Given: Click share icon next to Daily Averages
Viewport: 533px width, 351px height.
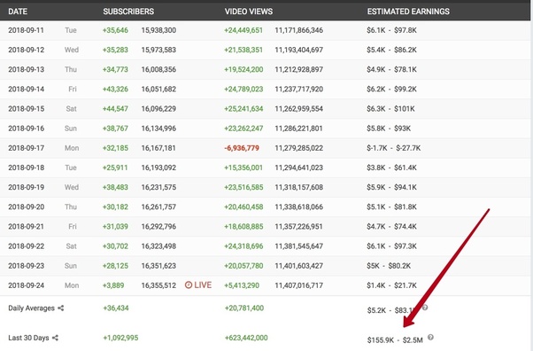Looking at the screenshot, I should 60,308.
